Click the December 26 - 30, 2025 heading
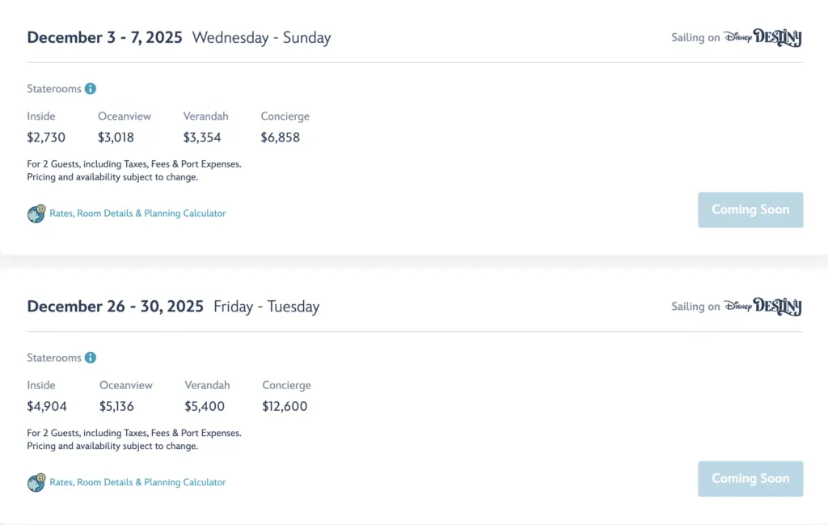 click(x=115, y=307)
